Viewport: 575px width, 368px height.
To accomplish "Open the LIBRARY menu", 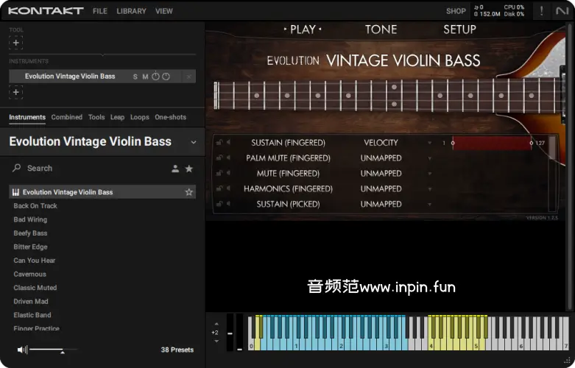I will pyautogui.click(x=131, y=11).
